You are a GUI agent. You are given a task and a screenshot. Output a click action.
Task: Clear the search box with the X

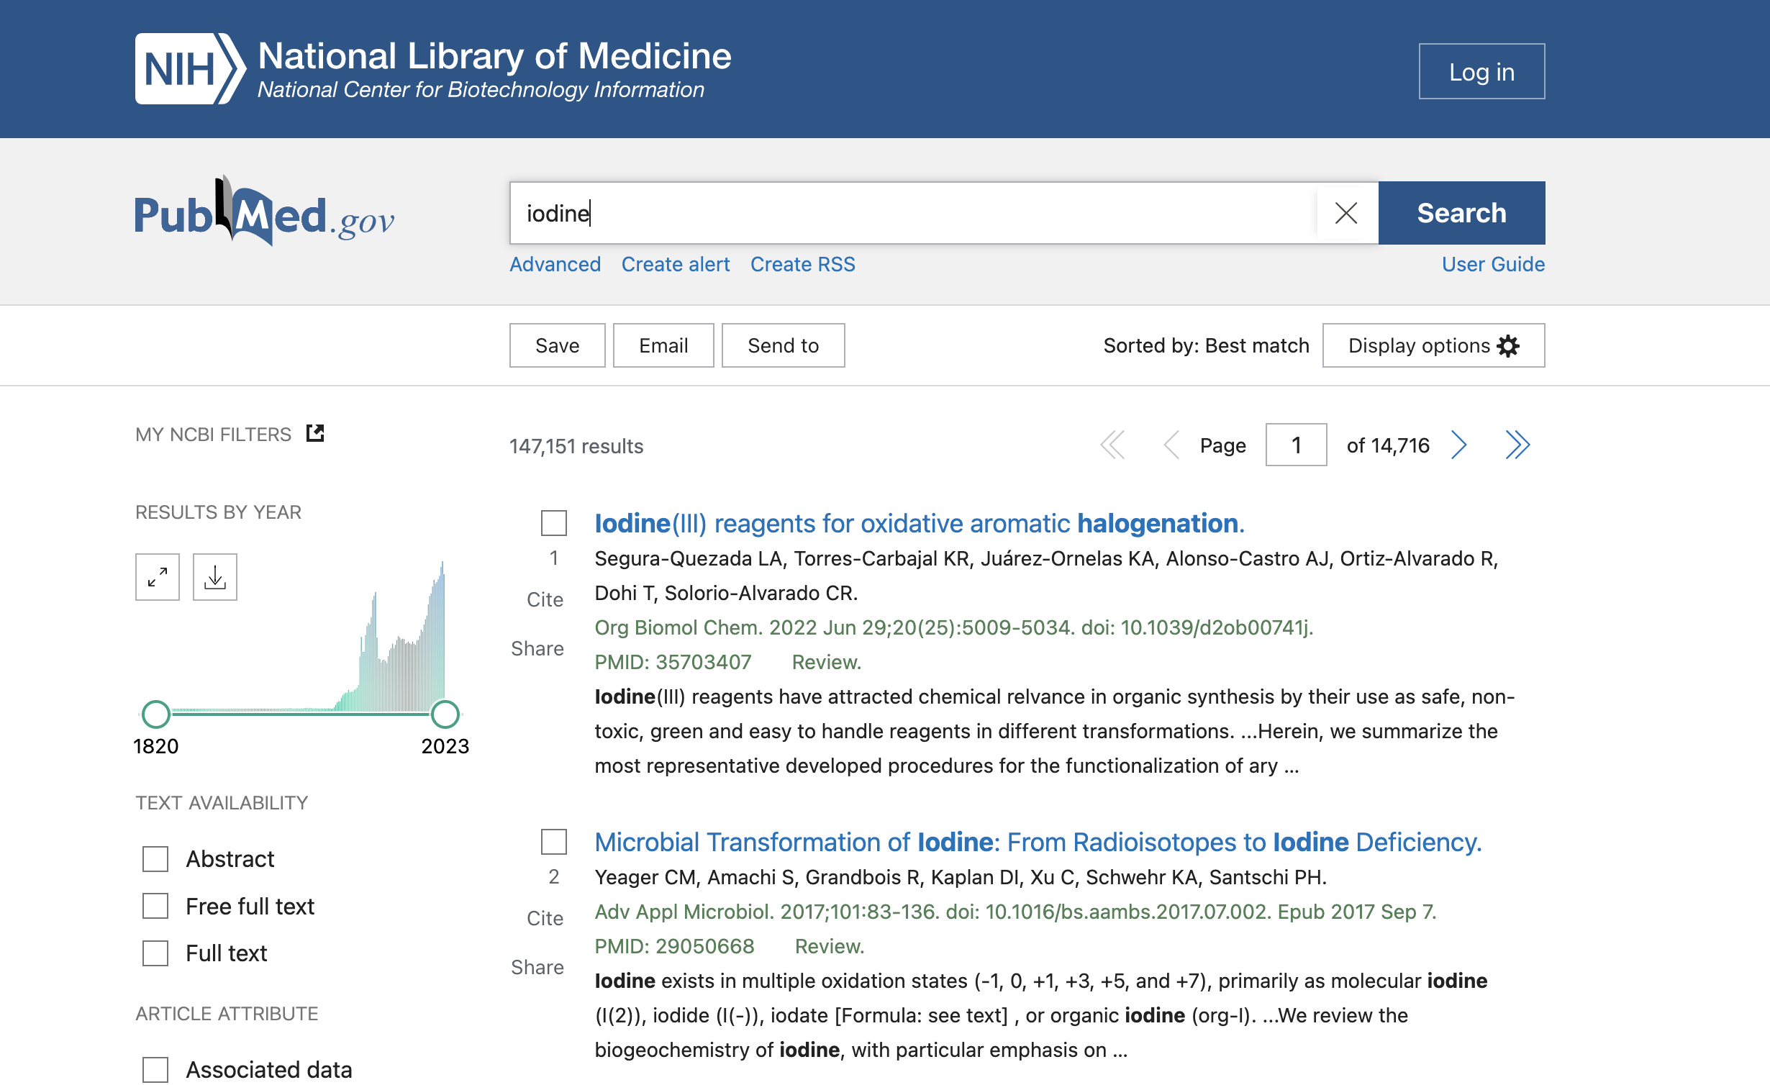click(1345, 213)
